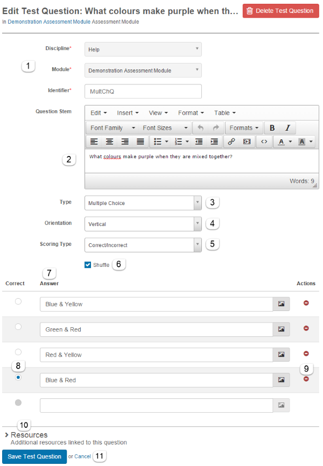
Task: Center align the question stem text
Action: click(109, 142)
